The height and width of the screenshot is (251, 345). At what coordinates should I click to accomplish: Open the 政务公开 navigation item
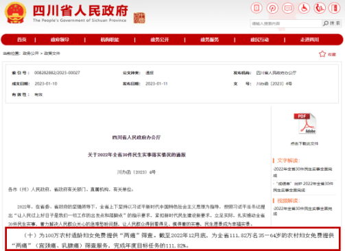click(160, 40)
